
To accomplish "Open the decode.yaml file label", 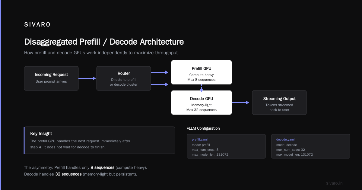I will click(285, 140).
